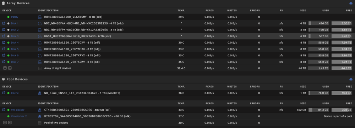Click drive icon beside WDC_WD40EFAX identification
355x128 pixels.
pos(40,23)
